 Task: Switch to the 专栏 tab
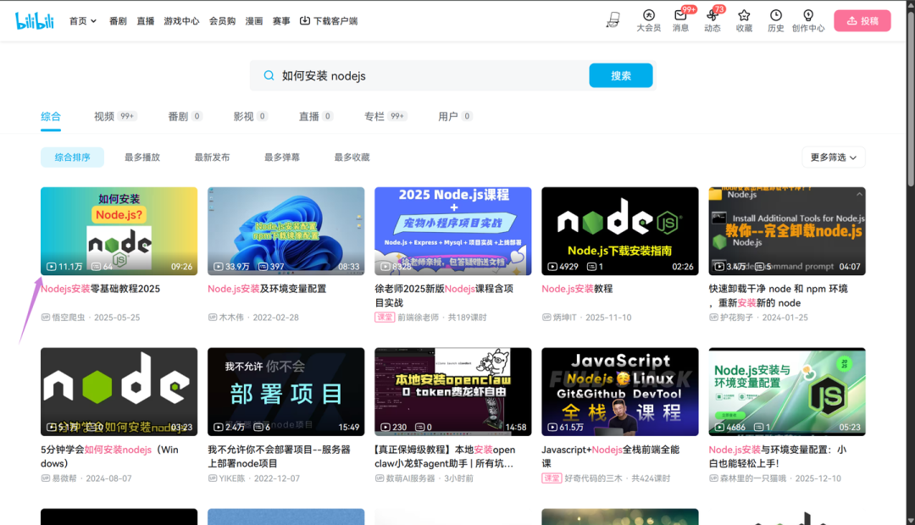pos(374,116)
